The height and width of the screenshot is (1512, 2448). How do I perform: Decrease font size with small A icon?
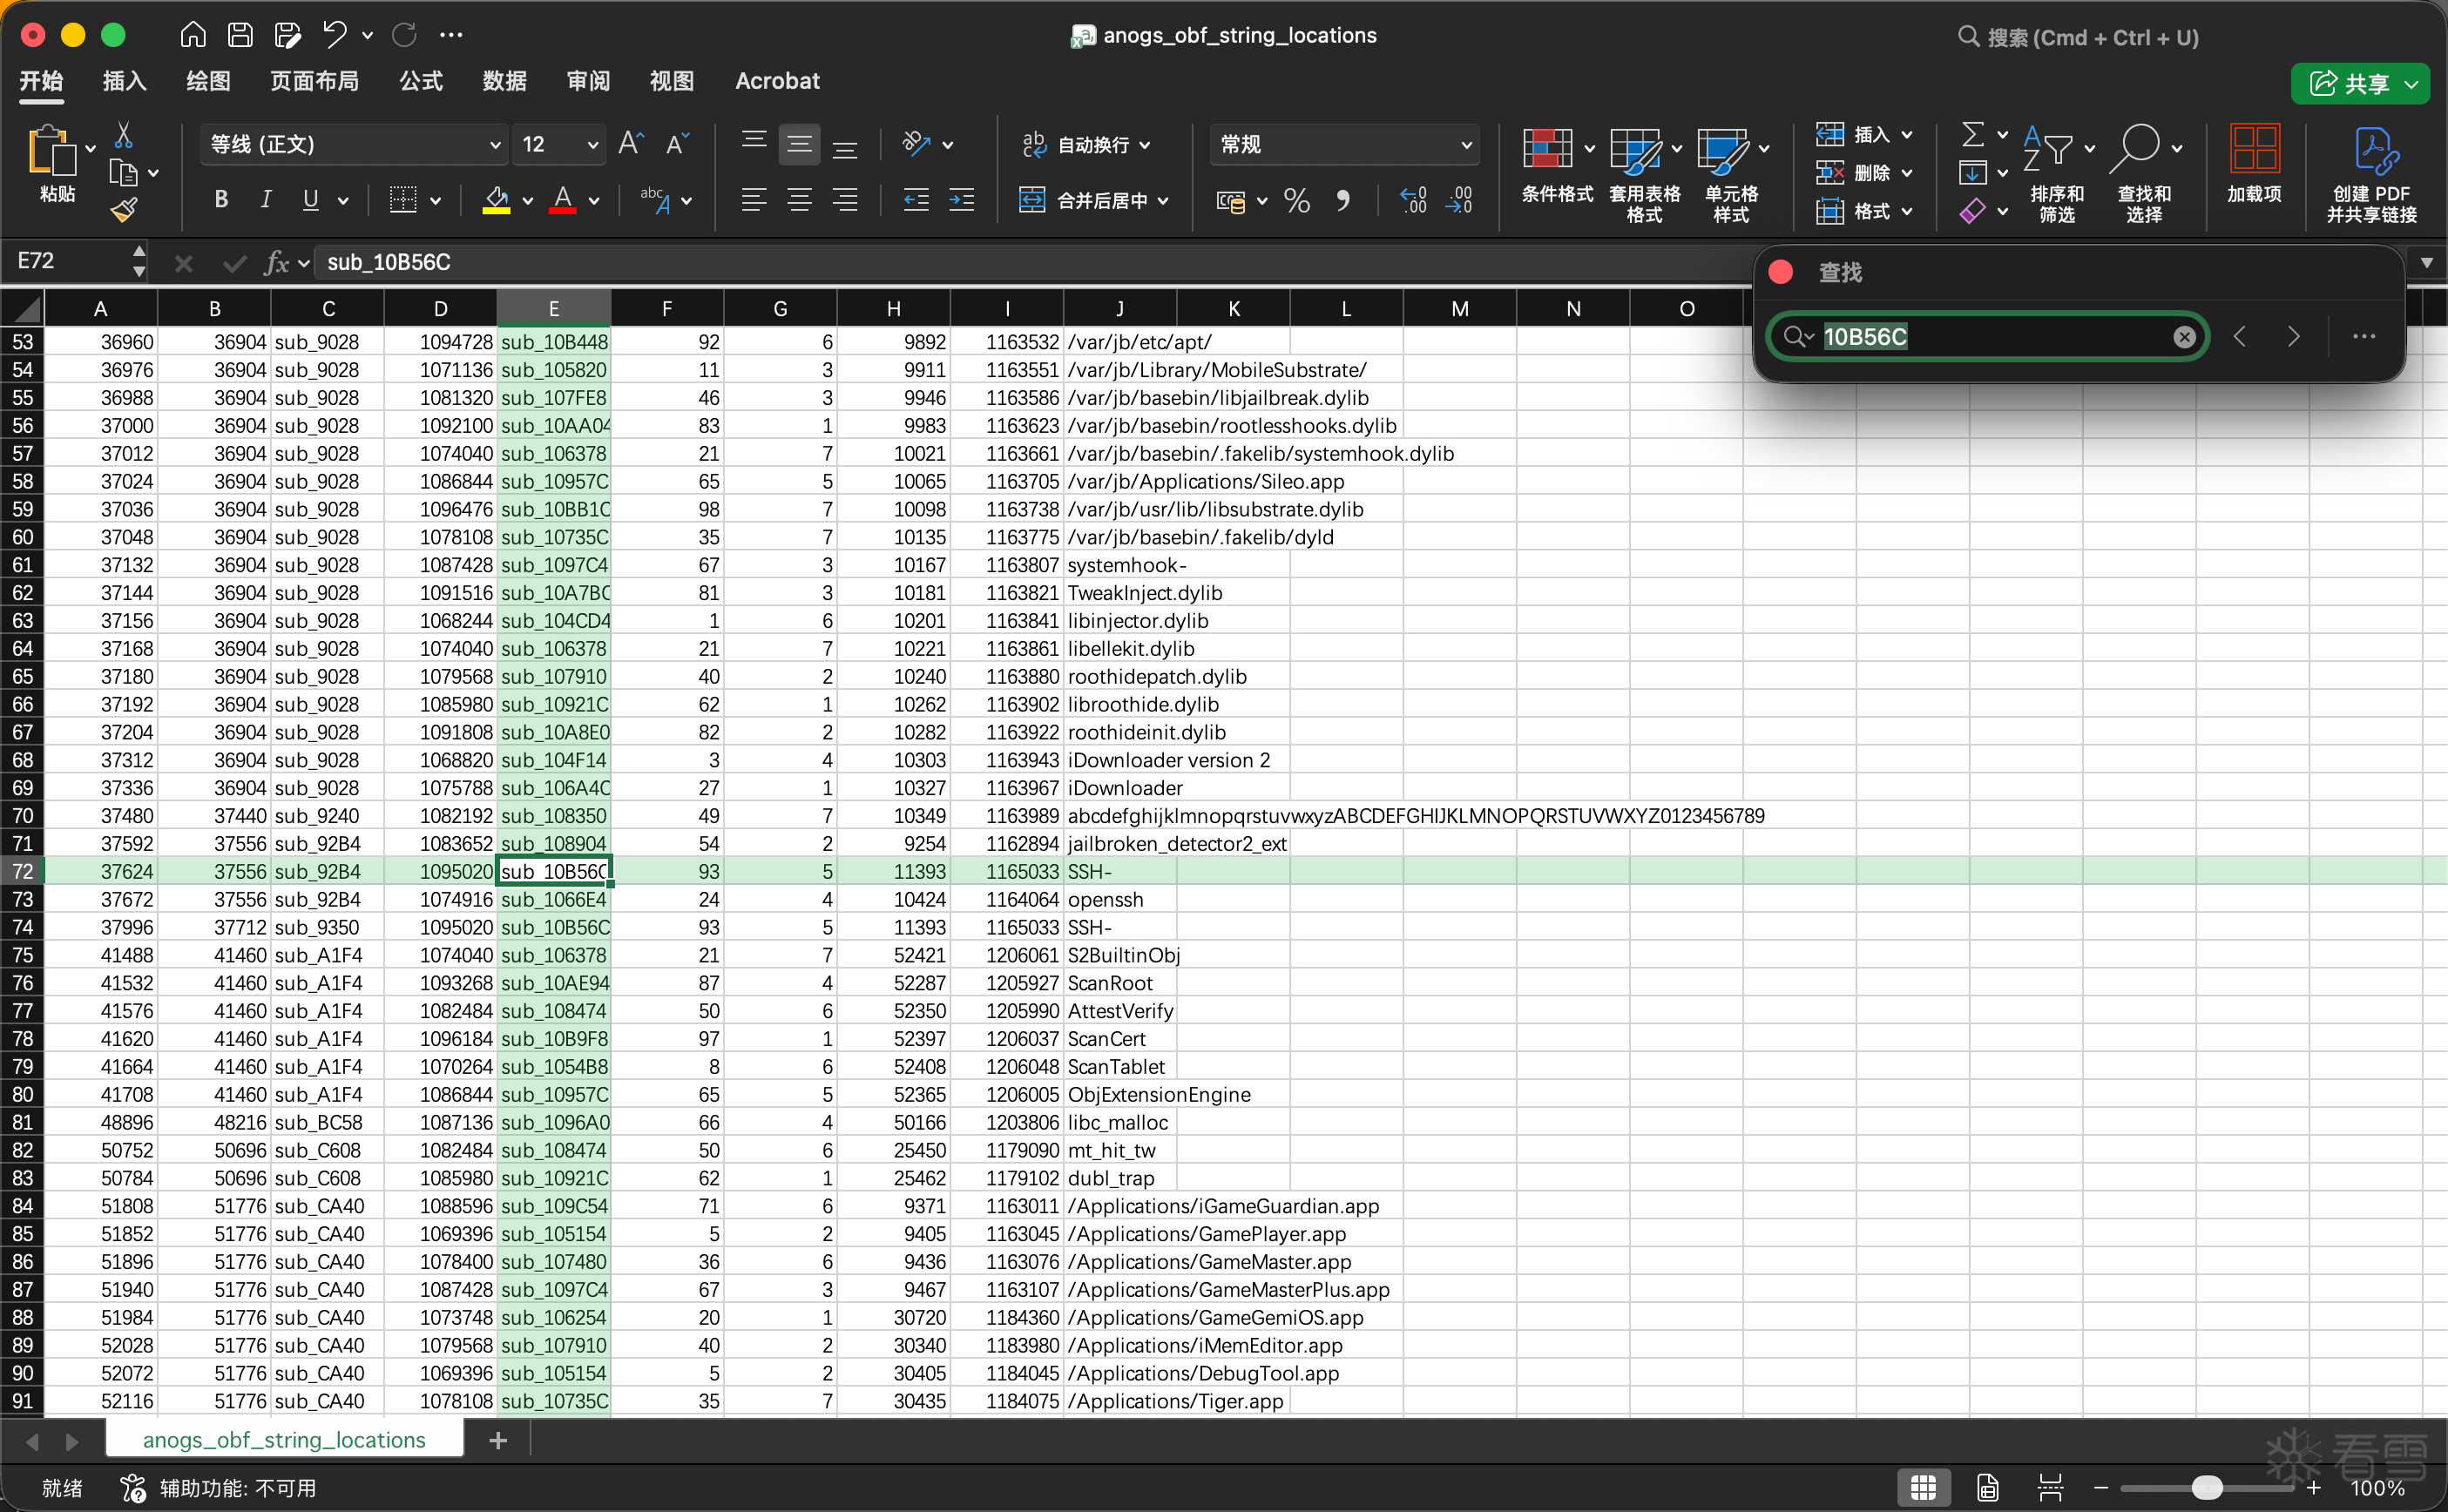(677, 144)
